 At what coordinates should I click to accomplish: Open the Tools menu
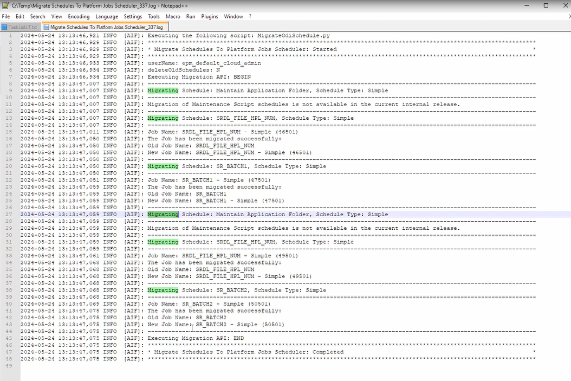tap(154, 16)
